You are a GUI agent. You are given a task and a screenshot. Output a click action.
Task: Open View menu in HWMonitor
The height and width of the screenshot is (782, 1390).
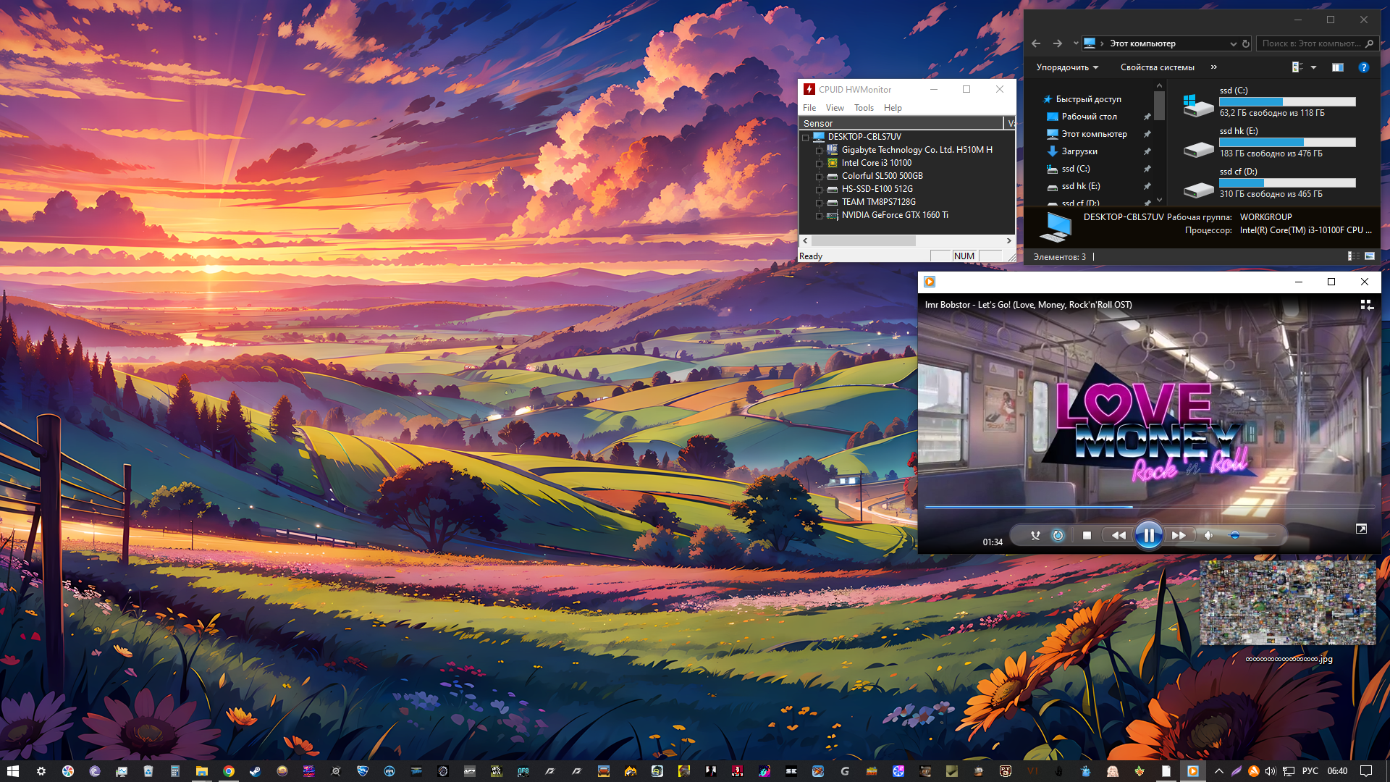click(x=835, y=108)
